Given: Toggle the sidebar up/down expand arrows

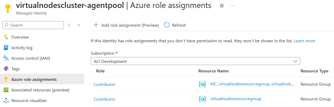Looking at the screenshot, I should click(x=69, y=25).
